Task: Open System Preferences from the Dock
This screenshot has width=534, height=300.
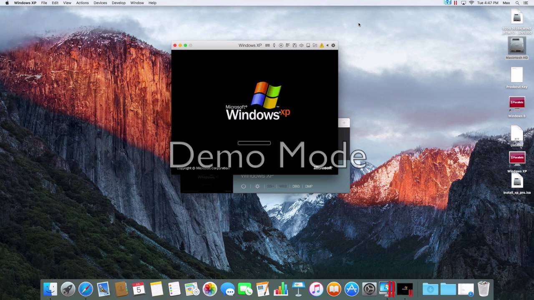Action: (x=369, y=289)
